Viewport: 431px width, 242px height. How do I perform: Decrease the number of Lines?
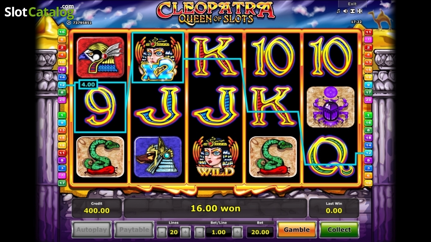point(162,232)
